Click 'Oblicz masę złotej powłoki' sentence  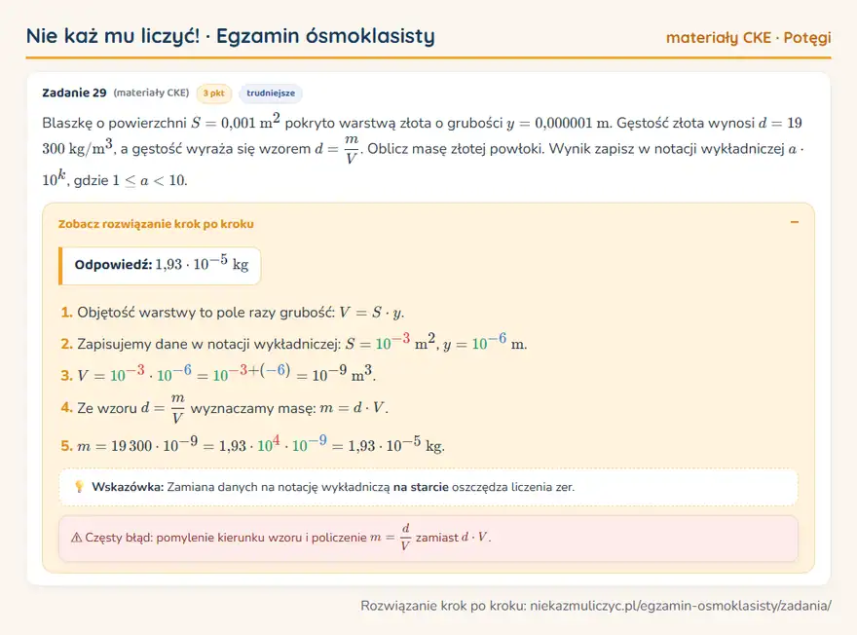pyautogui.click(x=456, y=149)
